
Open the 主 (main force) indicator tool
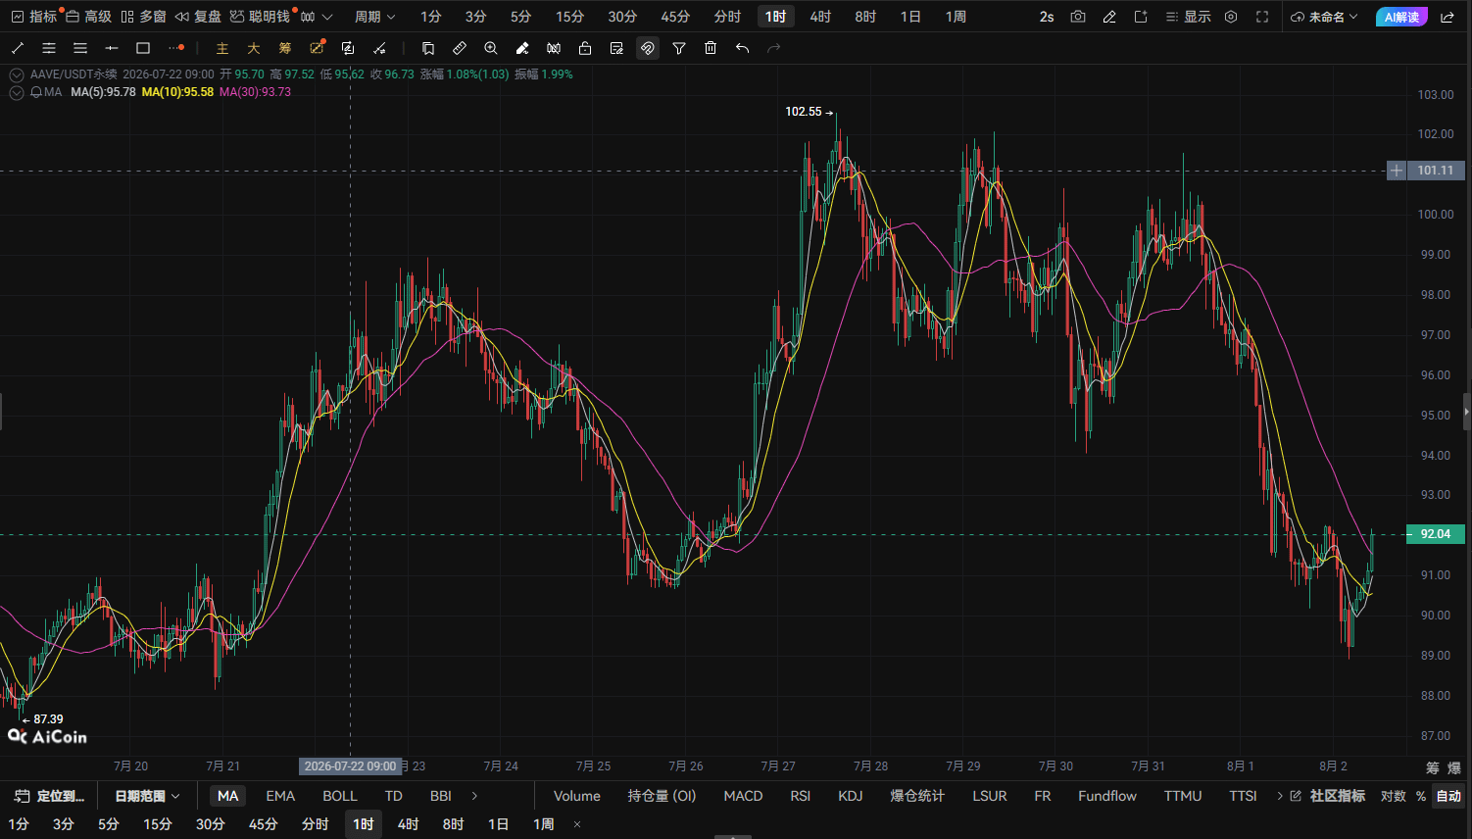click(222, 48)
